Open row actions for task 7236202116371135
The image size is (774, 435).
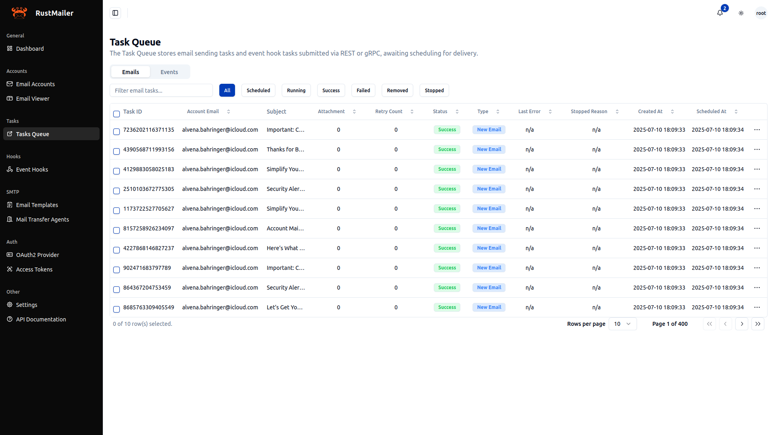(757, 130)
